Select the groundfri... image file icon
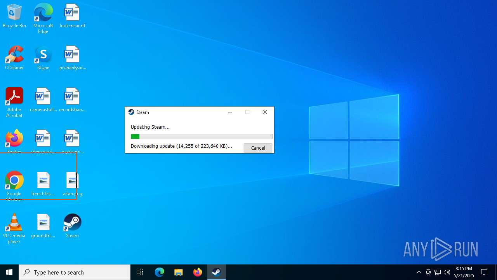Viewport: 497px width, 280px height. (43, 226)
